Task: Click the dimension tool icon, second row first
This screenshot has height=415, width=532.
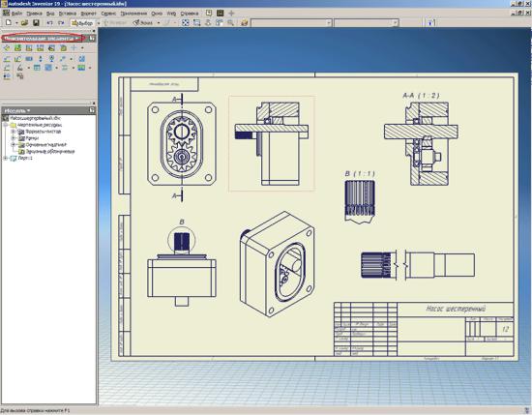Action: pos(7,59)
